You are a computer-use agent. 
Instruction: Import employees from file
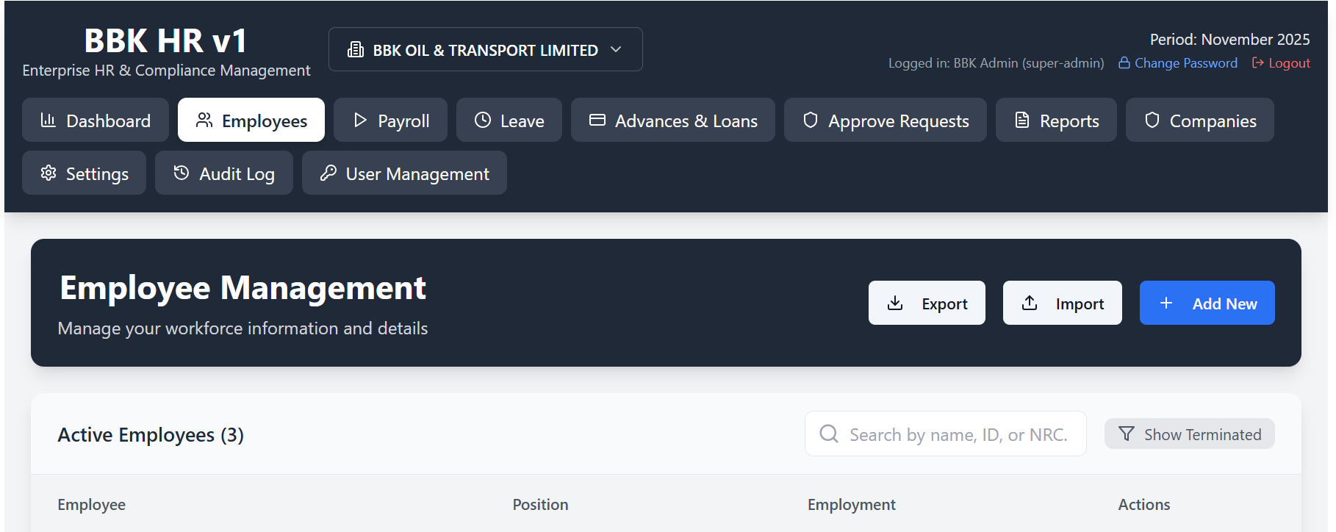(x=1062, y=303)
